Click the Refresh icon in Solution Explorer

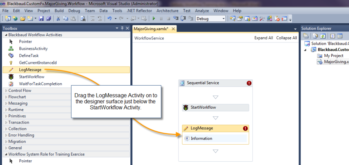[323, 36]
